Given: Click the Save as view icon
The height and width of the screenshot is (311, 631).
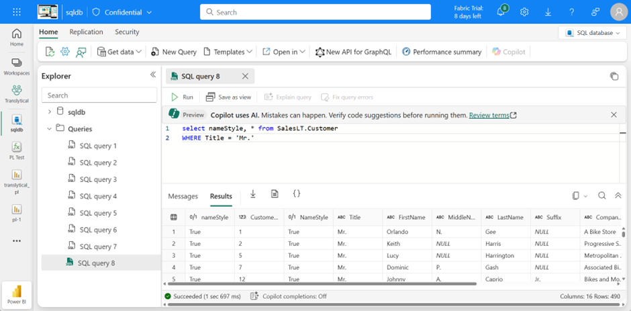Looking at the screenshot, I should 211,97.
